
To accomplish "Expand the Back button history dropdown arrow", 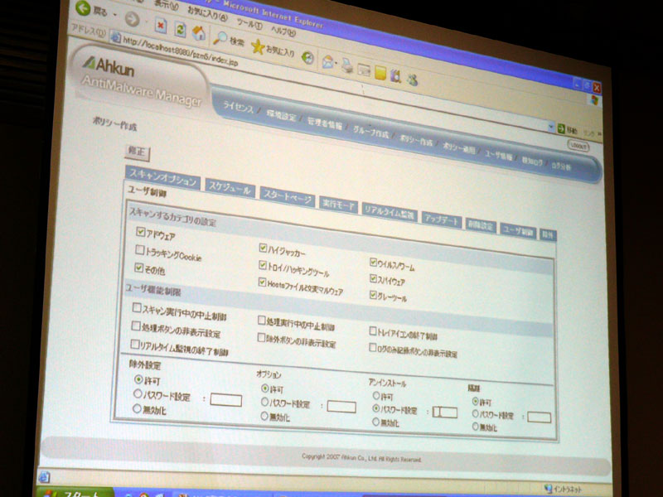I will tap(114, 15).
